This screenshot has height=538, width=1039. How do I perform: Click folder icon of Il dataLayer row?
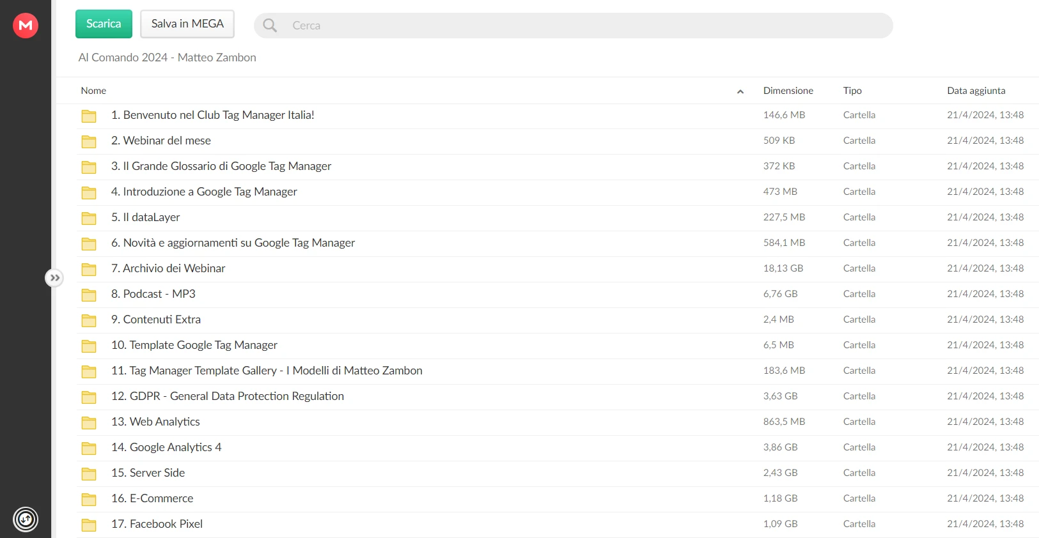point(89,218)
